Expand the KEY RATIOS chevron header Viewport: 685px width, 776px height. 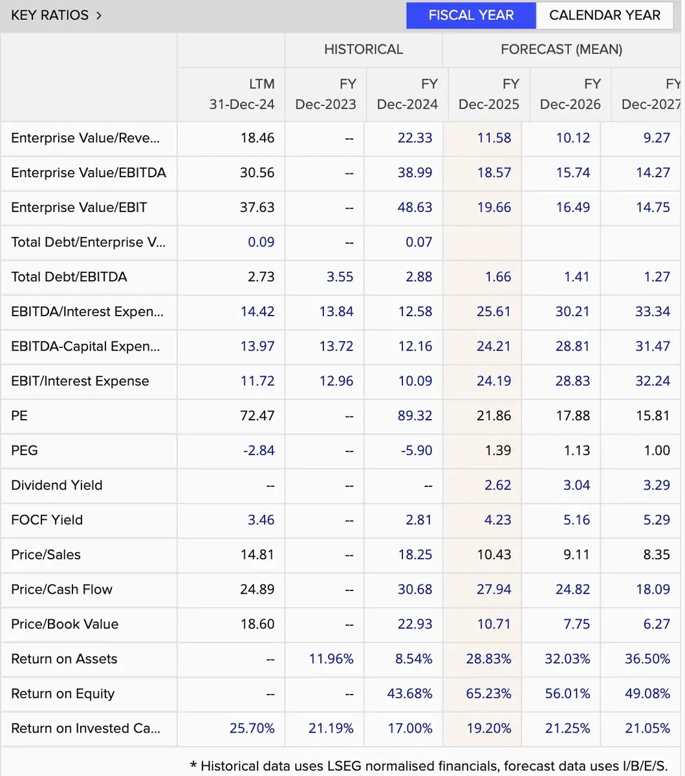57,15
